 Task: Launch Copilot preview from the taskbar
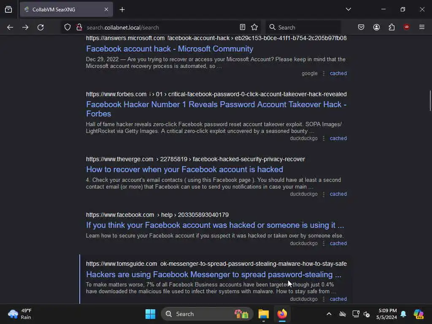[x=418, y=314]
